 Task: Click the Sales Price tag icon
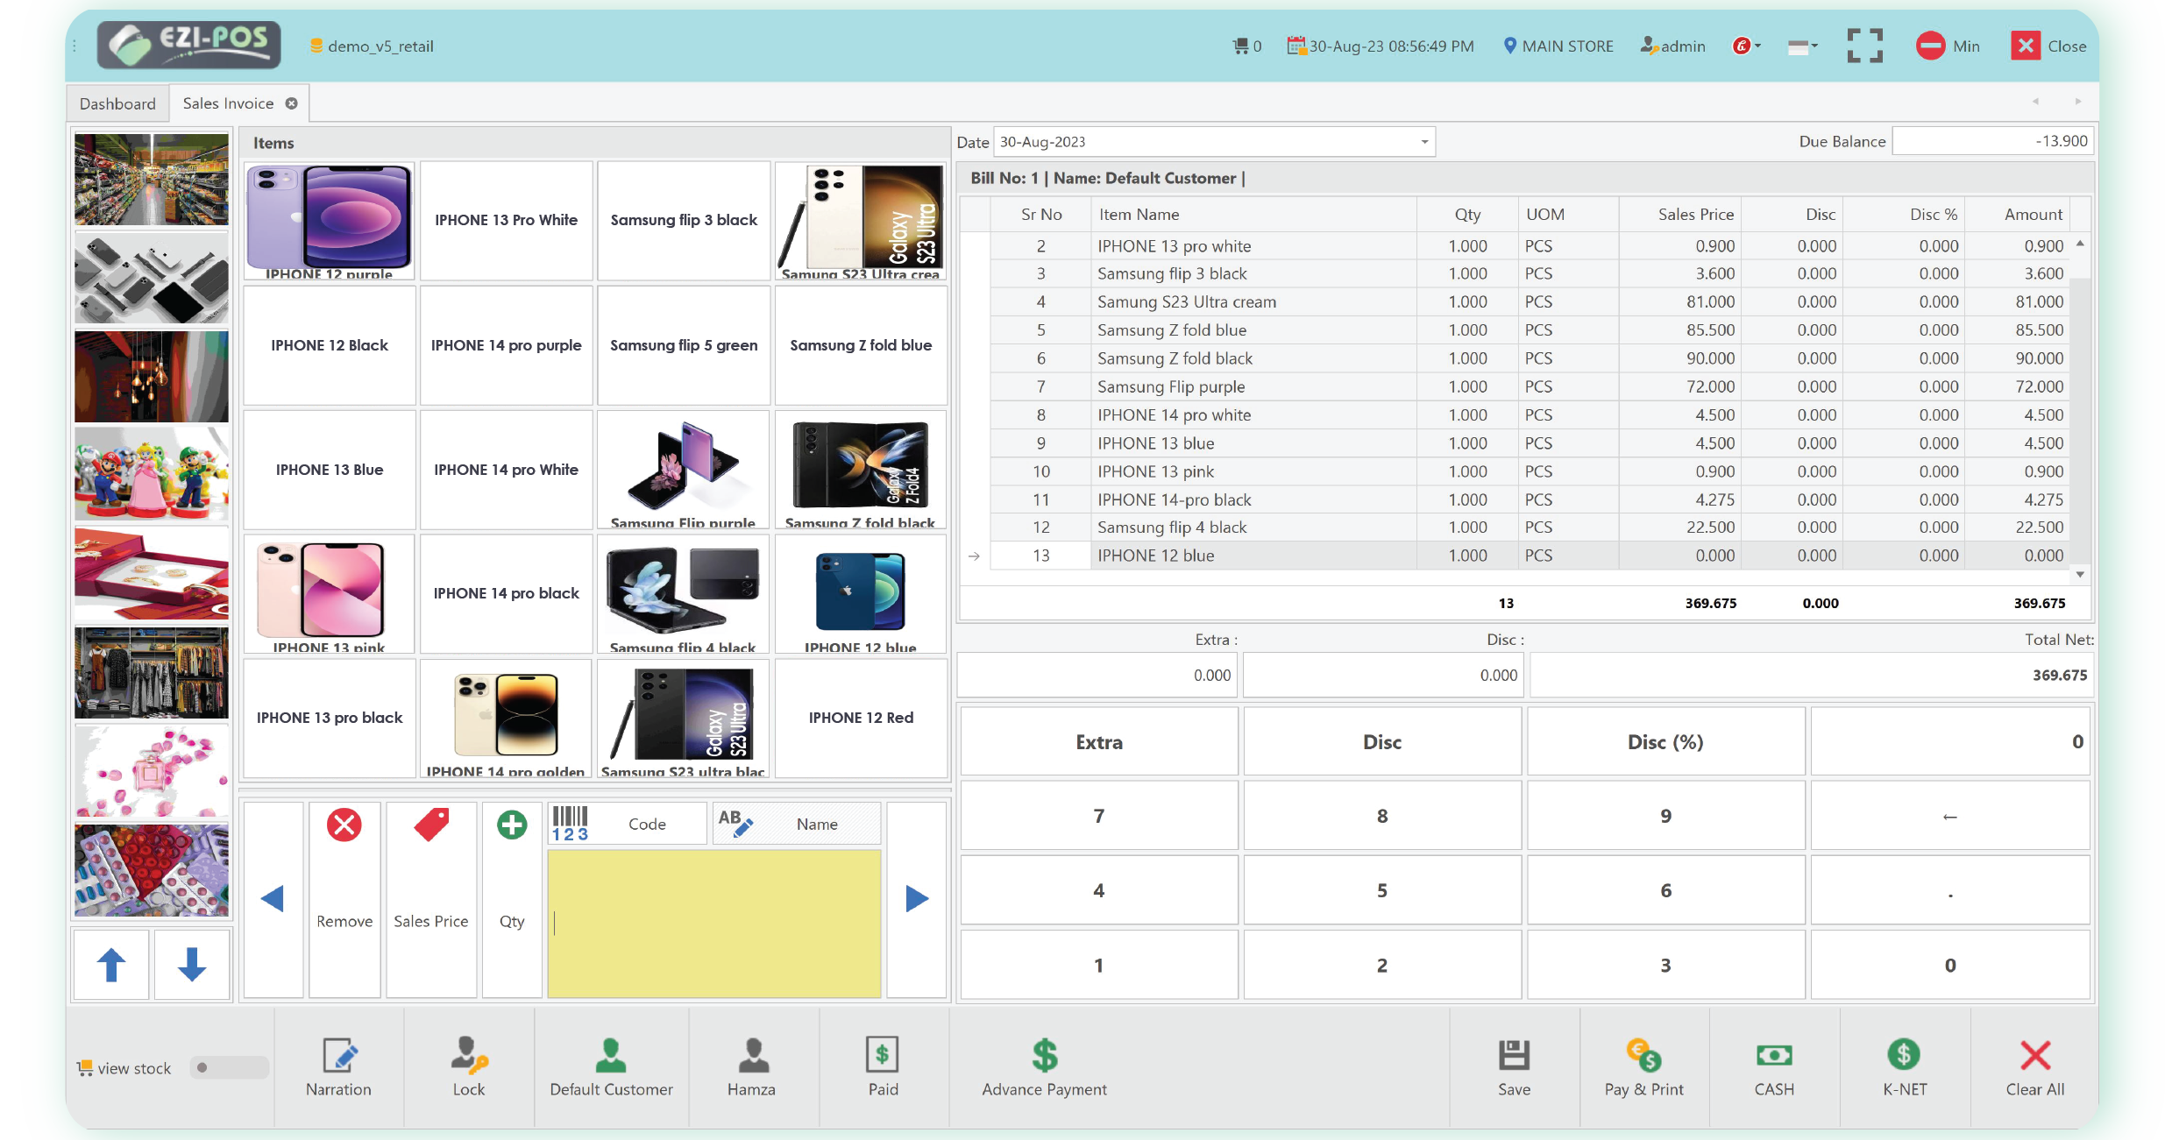[x=431, y=825]
